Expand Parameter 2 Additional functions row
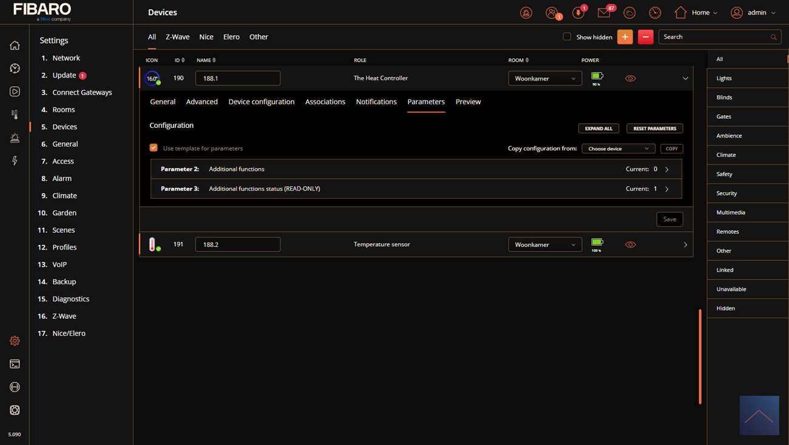The height and width of the screenshot is (445, 789). tap(666, 169)
